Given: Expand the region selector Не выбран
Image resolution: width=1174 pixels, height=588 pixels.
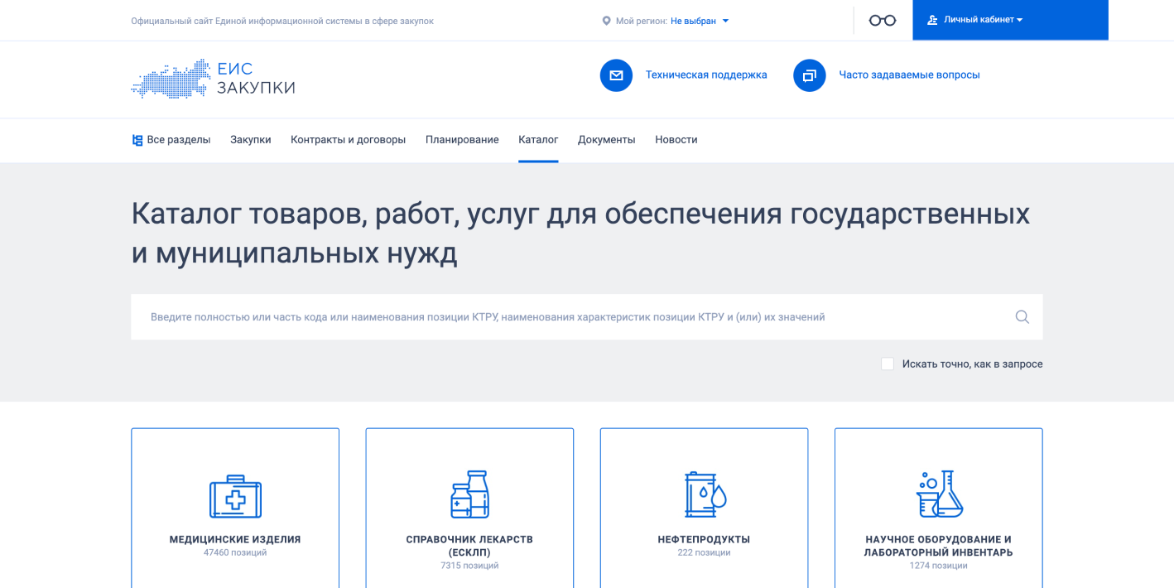Looking at the screenshot, I should (700, 21).
